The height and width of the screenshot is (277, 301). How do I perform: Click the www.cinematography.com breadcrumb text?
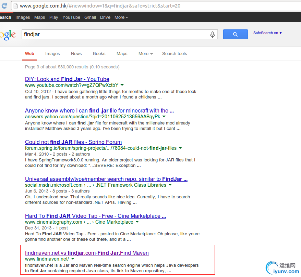tap(79, 222)
